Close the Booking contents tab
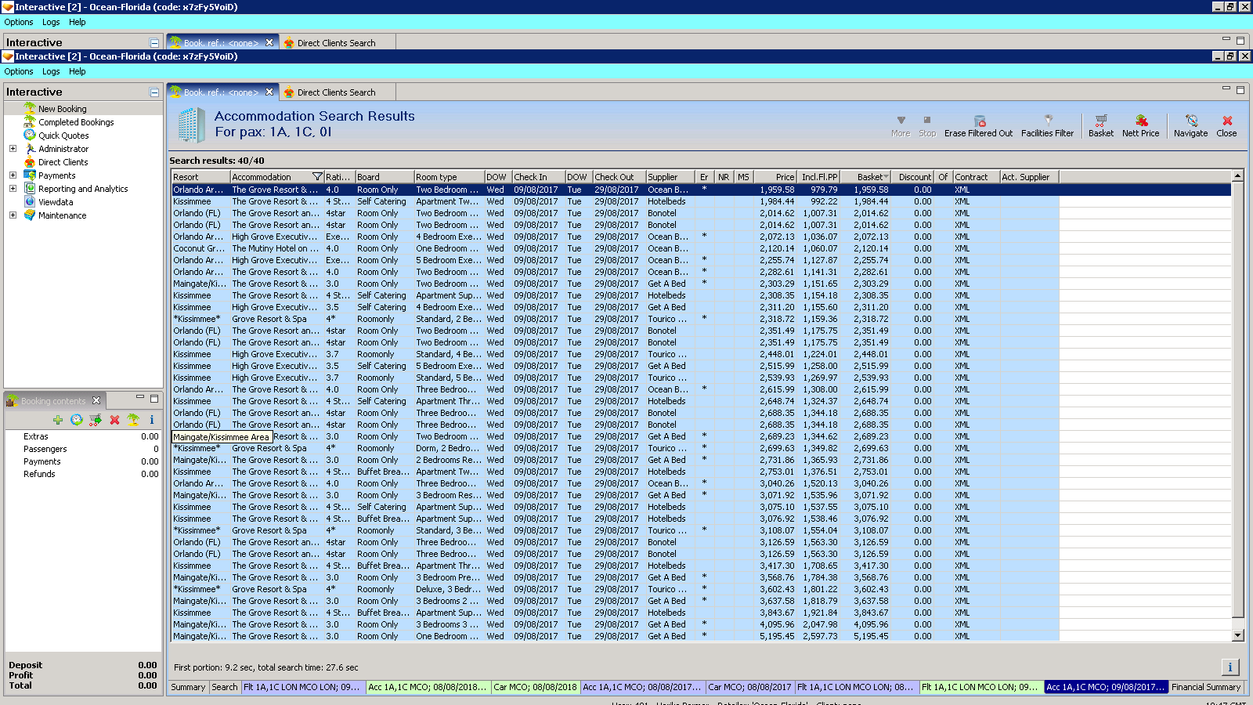 (x=96, y=400)
